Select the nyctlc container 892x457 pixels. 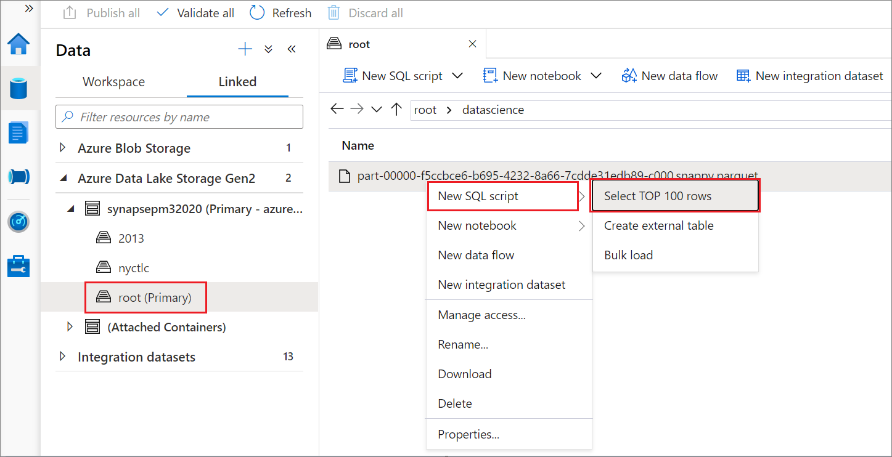179,268
